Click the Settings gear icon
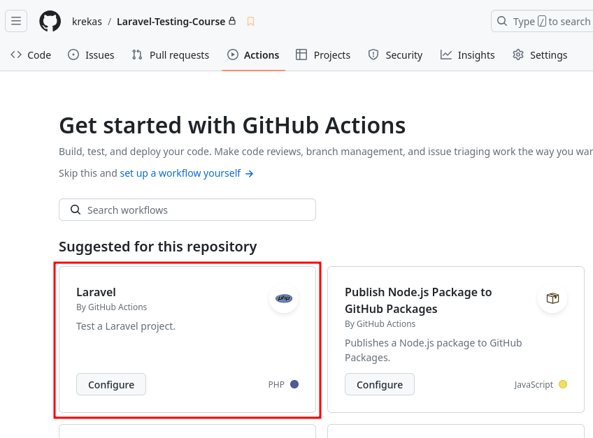The height and width of the screenshot is (438, 593). tap(518, 54)
